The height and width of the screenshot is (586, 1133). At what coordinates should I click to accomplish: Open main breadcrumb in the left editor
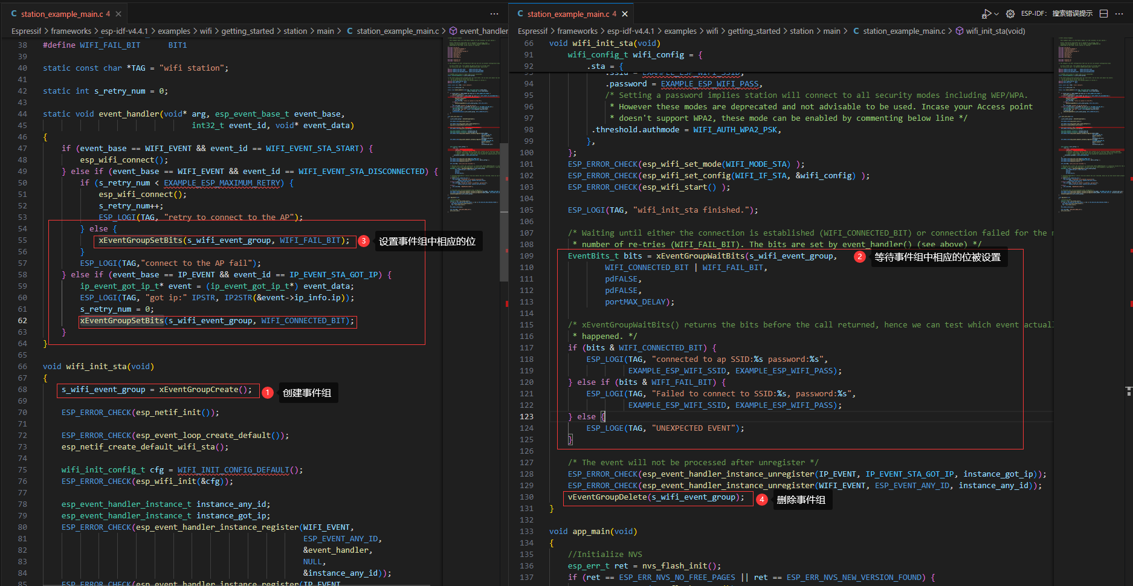(x=326, y=31)
